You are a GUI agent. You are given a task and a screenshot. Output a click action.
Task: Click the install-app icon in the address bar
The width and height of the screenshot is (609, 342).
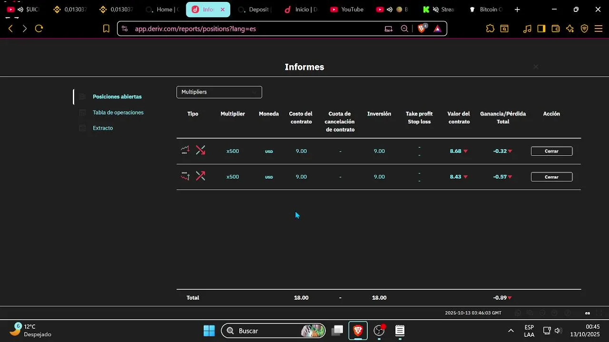click(x=389, y=28)
